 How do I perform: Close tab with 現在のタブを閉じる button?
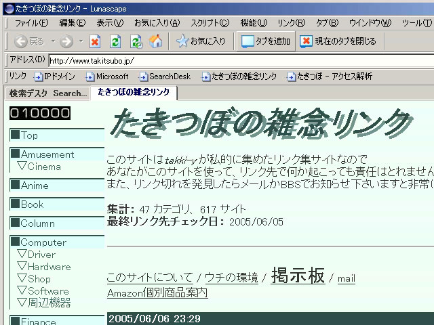click(x=338, y=41)
